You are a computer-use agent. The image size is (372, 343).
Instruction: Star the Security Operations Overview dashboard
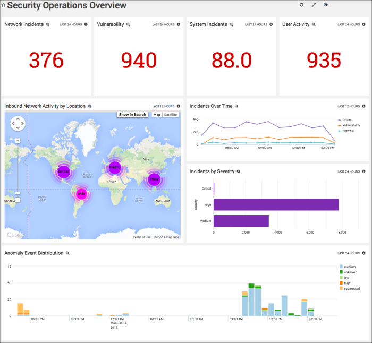pos(3,6)
